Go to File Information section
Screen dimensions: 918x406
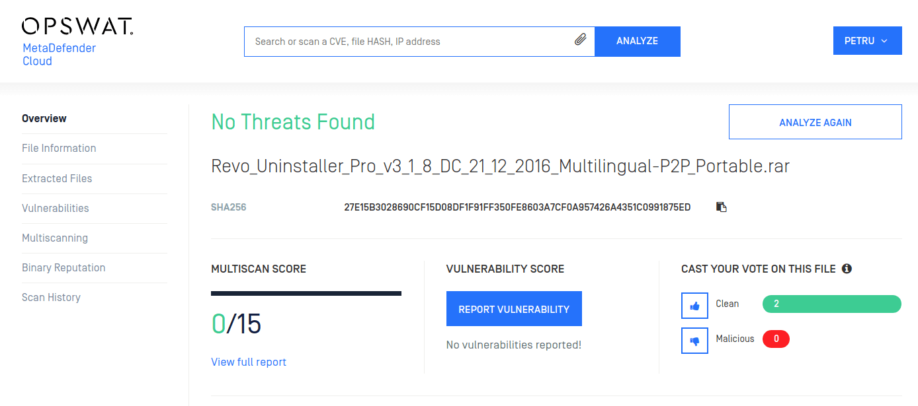tap(59, 149)
